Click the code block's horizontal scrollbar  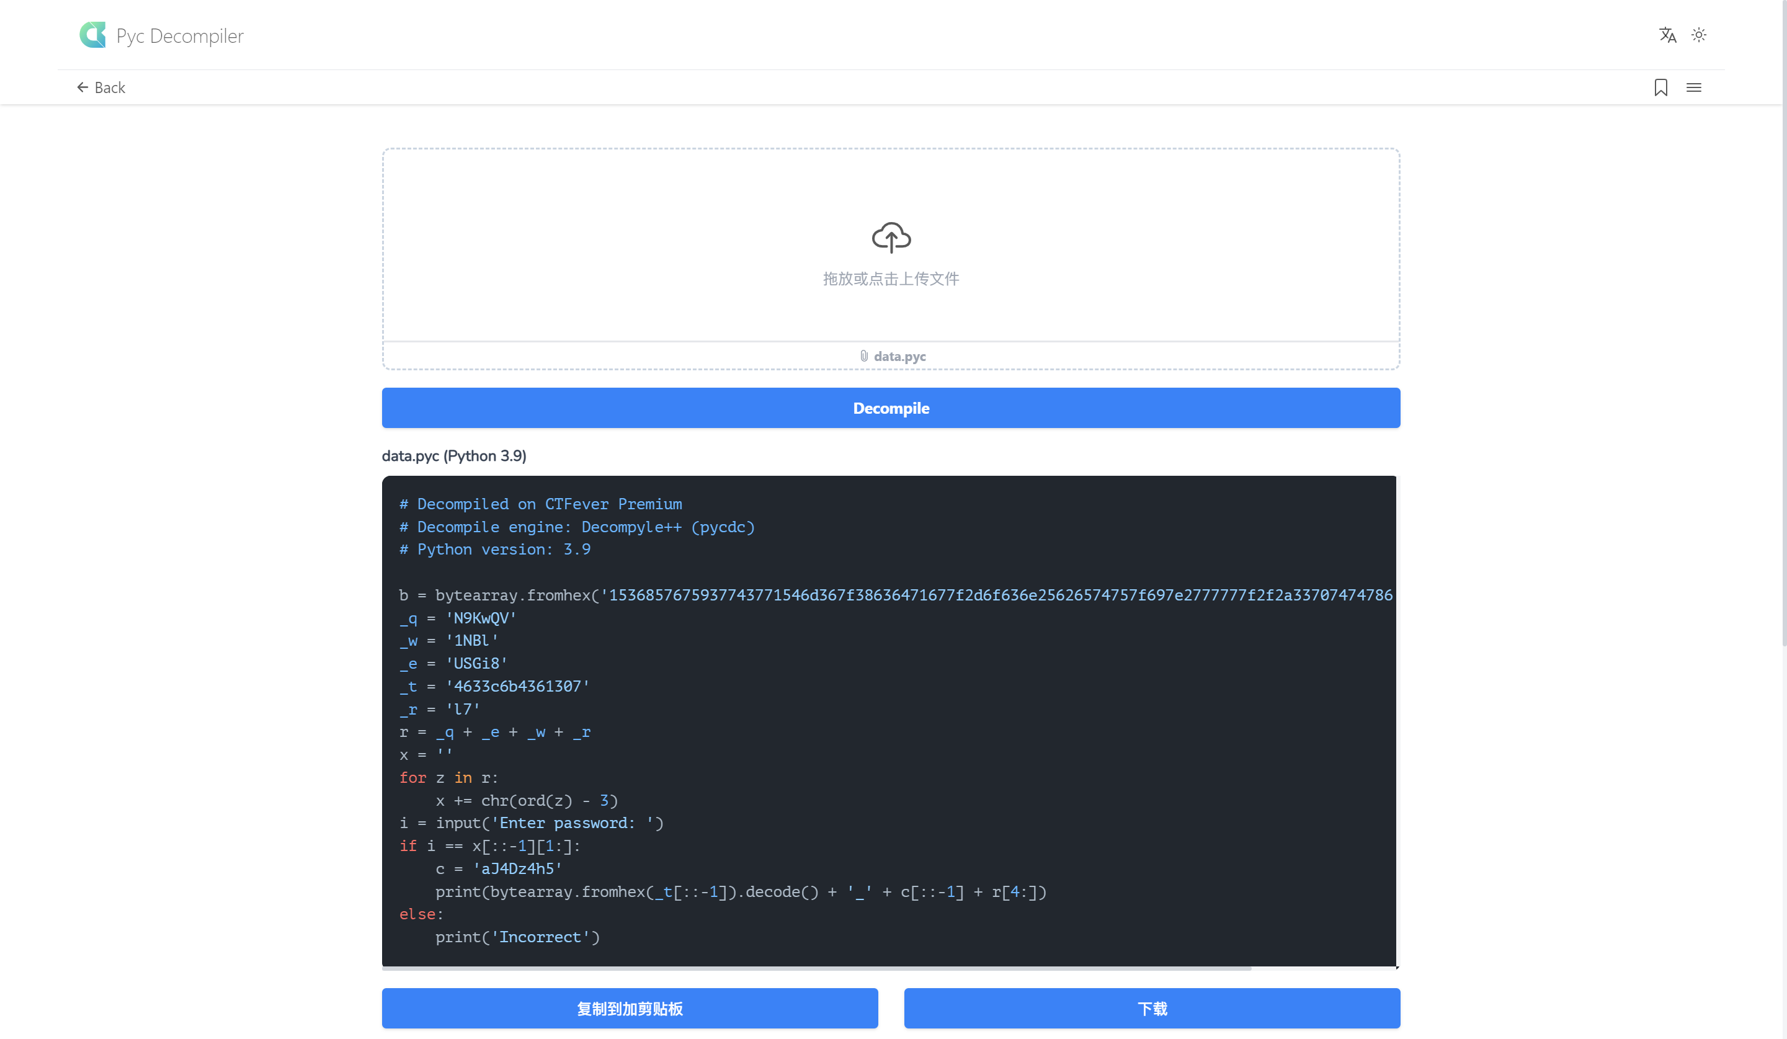(816, 968)
